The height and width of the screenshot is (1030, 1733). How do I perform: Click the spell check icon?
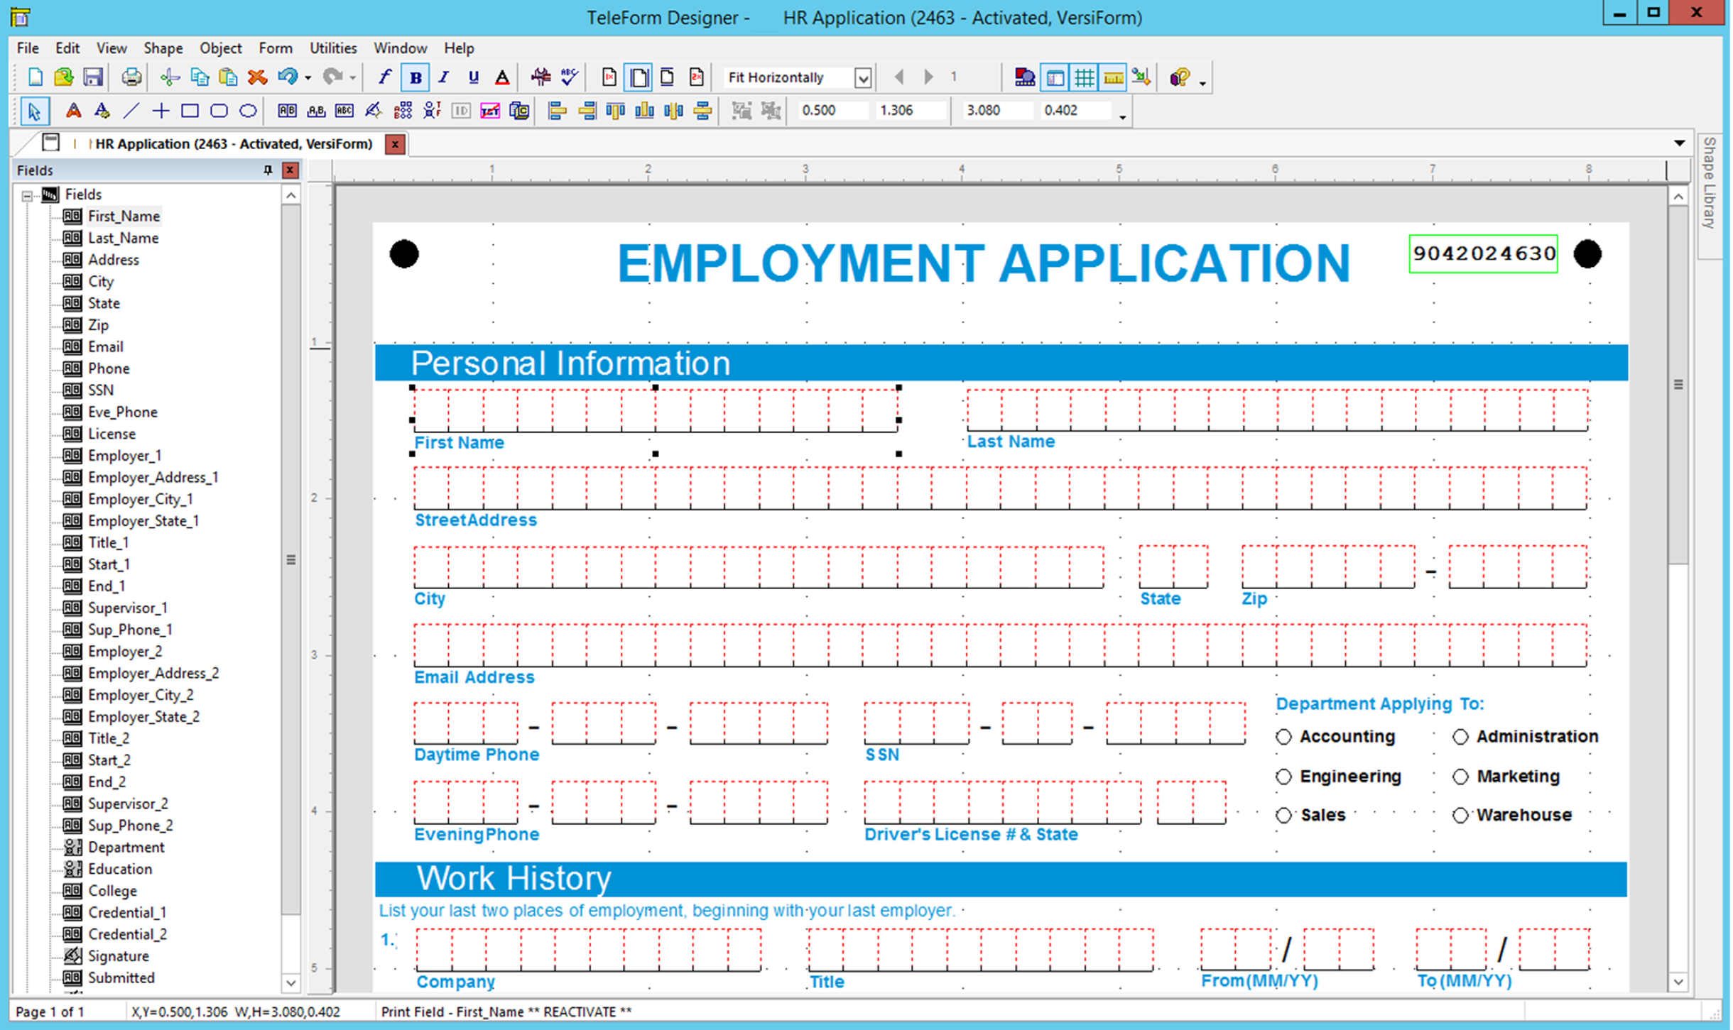tap(569, 77)
